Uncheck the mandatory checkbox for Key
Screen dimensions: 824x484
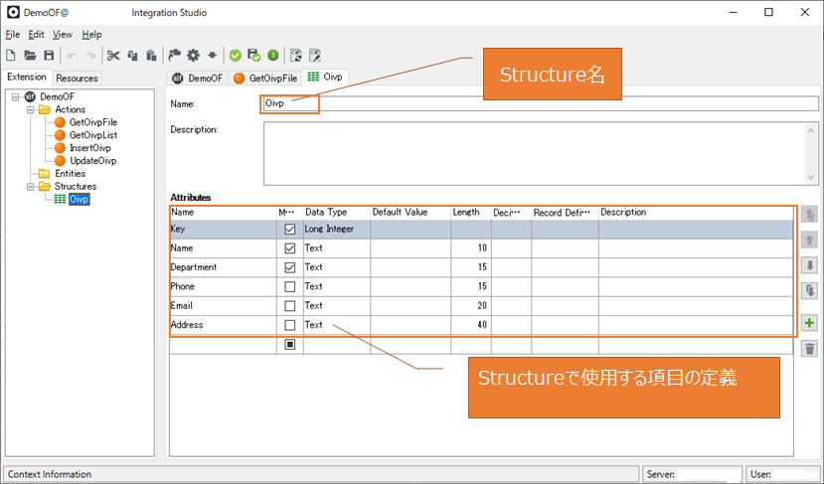click(x=289, y=229)
